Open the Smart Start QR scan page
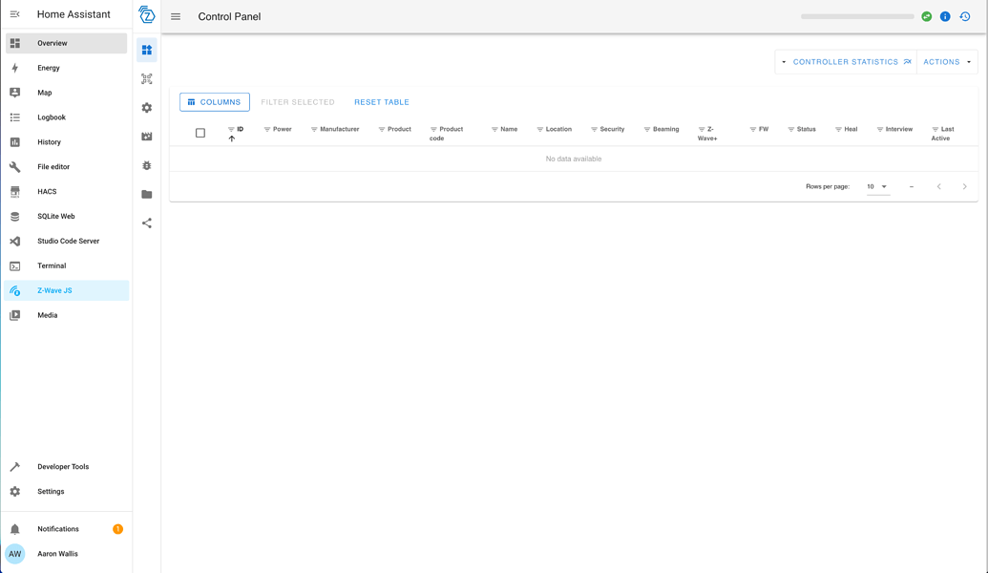988x573 pixels. coord(146,78)
